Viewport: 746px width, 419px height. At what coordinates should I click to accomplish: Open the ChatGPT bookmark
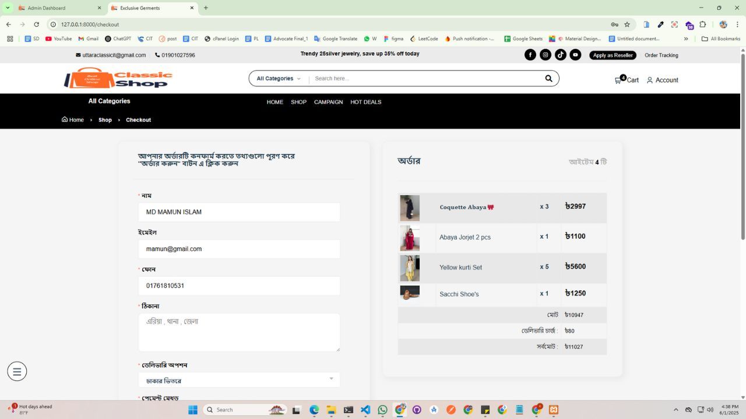click(118, 39)
